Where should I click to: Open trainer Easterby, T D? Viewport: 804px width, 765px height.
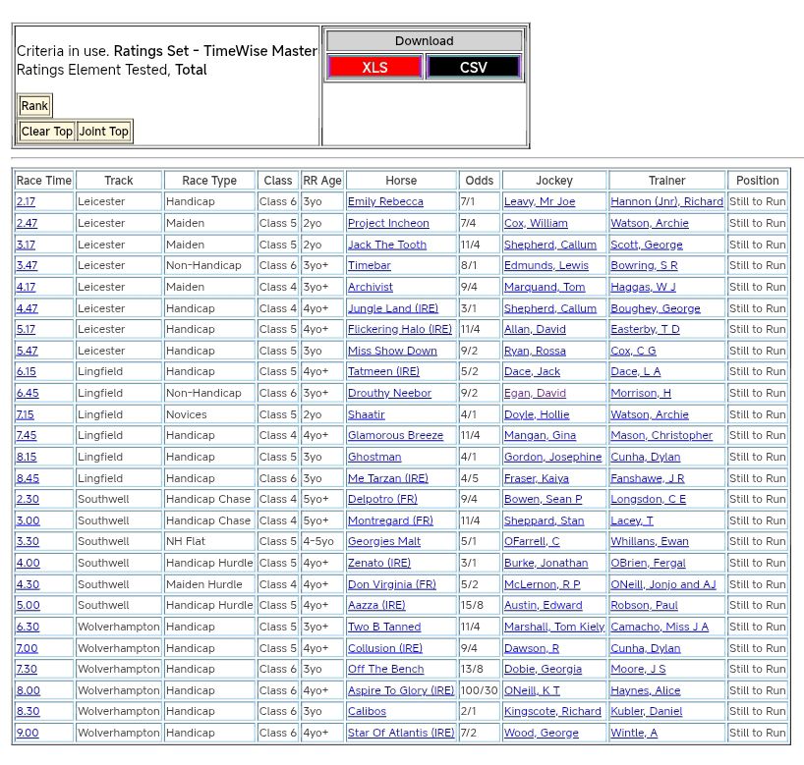(645, 329)
